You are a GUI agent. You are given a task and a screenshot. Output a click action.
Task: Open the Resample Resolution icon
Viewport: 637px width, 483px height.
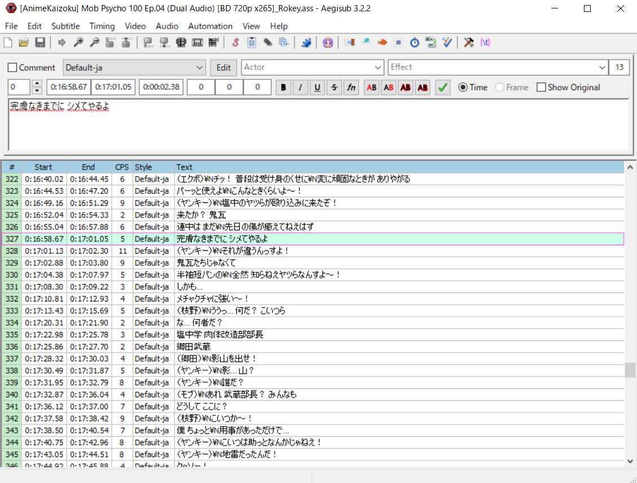[x=398, y=42]
